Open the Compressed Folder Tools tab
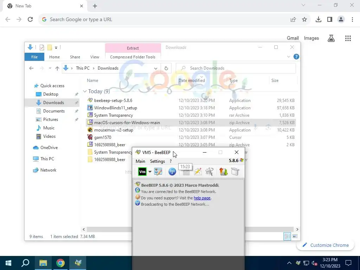Image resolution: width=360 pixels, height=270 pixels. [133, 57]
